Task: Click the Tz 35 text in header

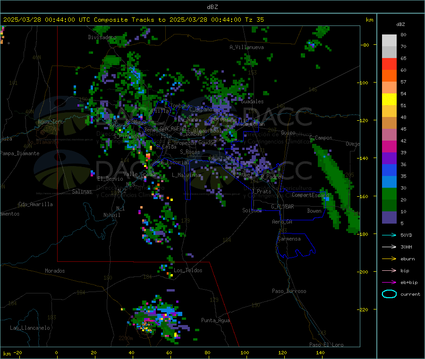Action: pyautogui.click(x=254, y=20)
